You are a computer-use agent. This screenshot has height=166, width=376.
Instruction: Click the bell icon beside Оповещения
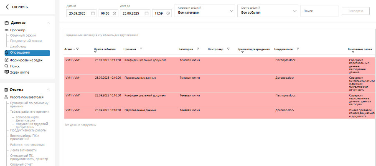pyautogui.click(x=7, y=53)
